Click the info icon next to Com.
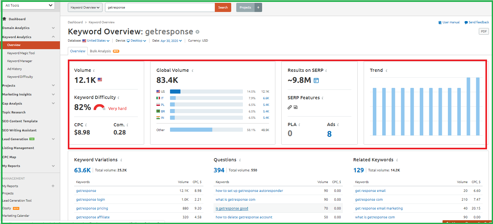493x224 pixels. pos(127,125)
